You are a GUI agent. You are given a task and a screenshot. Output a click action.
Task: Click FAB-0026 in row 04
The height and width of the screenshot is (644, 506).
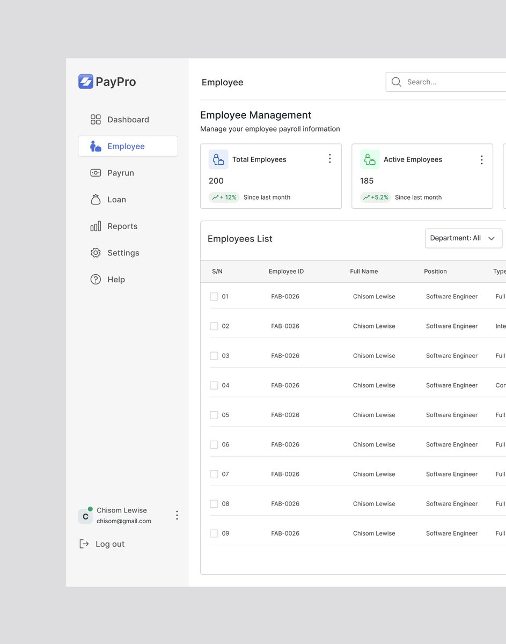coord(285,385)
